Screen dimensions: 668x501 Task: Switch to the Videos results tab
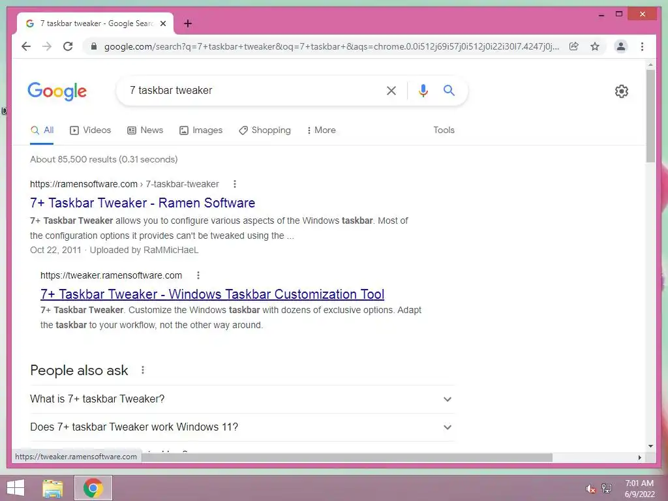click(90, 130)
